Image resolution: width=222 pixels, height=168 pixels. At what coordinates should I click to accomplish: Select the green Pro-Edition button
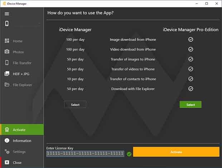pos(190,105)
